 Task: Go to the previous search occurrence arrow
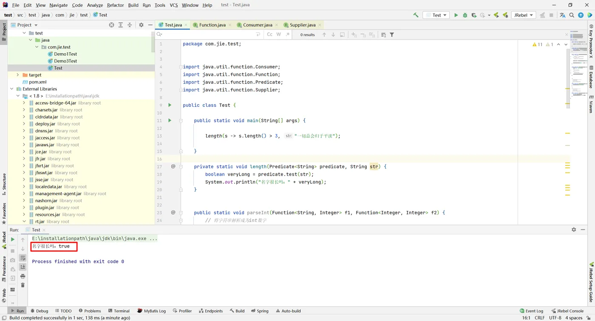pyautogui.click(x=324, y=35)
